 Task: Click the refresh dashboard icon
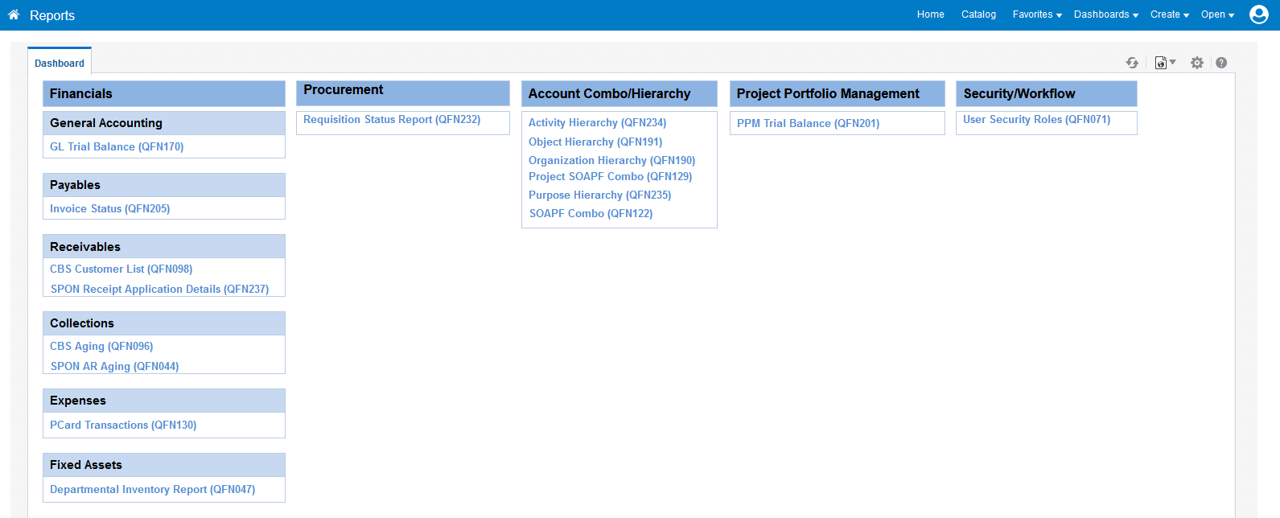1132,63
